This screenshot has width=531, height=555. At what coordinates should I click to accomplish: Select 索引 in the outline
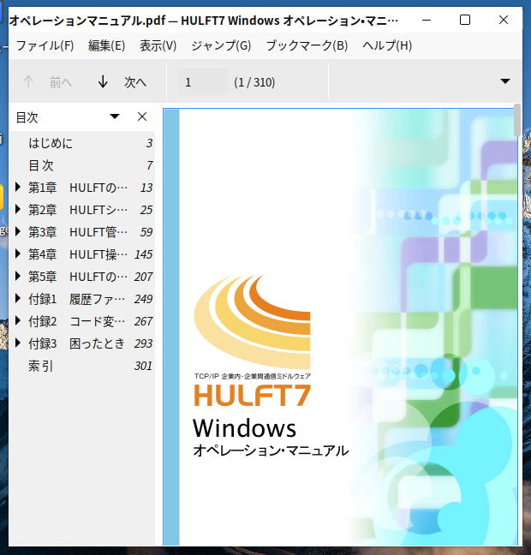(x=41, y=366)
